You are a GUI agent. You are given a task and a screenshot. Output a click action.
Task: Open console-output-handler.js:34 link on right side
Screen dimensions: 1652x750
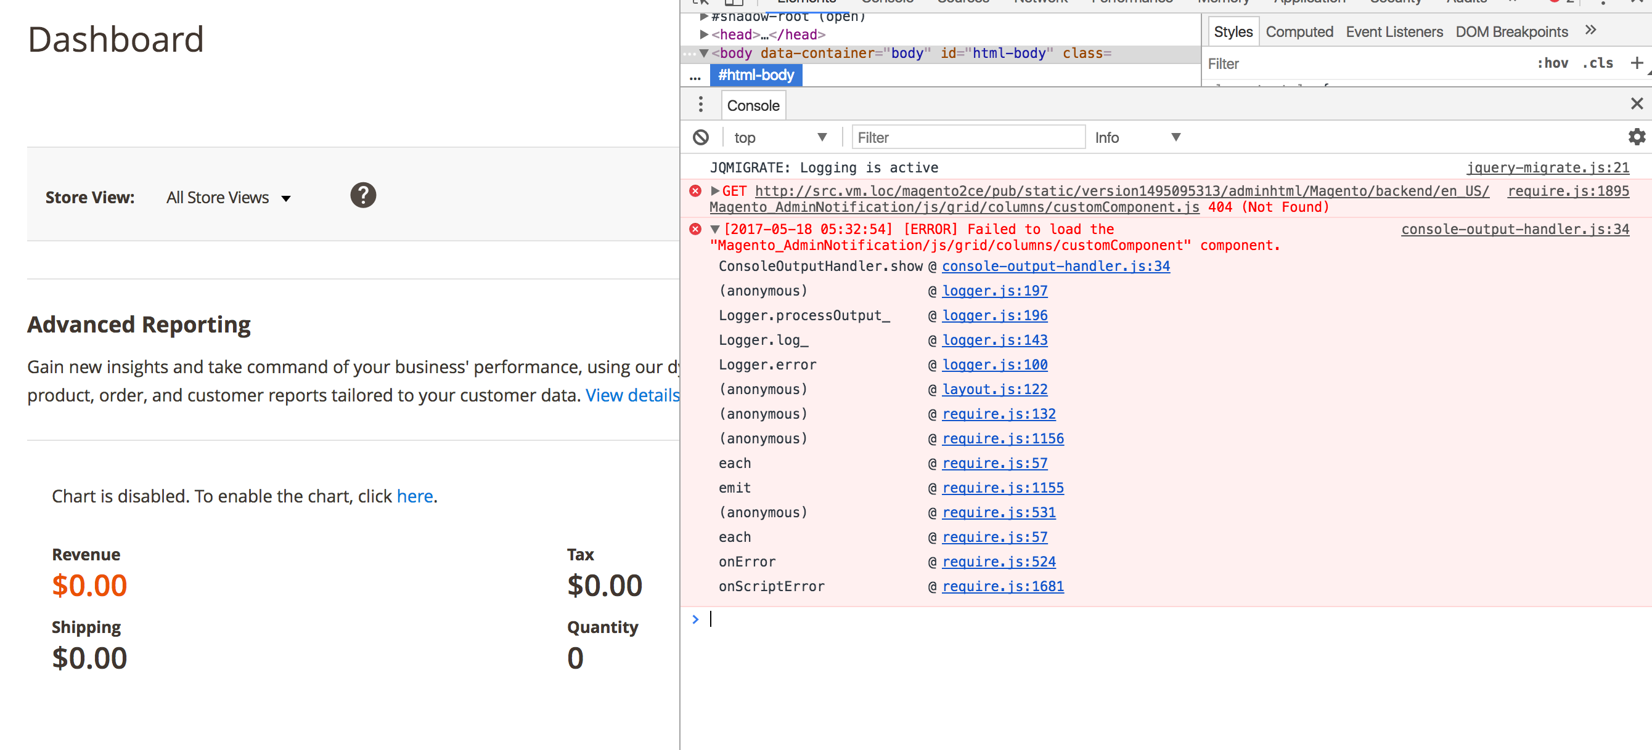click(x=1514, y=229)
